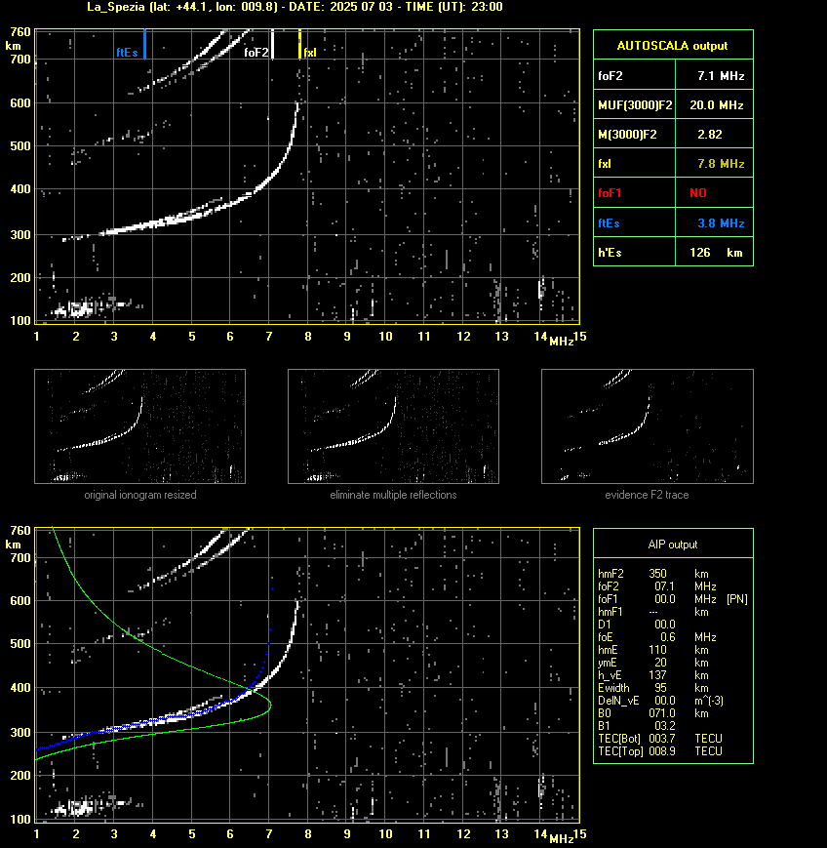The height and width of the screenshot is (848, 827).
Task: Open the 'eliminate multiple reflections' thumbnail
Action: [393, 426]
